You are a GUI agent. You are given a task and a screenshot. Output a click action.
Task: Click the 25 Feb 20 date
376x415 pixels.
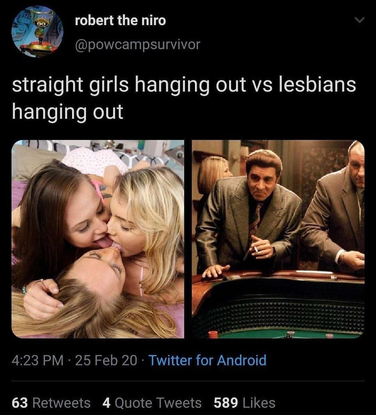click(106, 360)
